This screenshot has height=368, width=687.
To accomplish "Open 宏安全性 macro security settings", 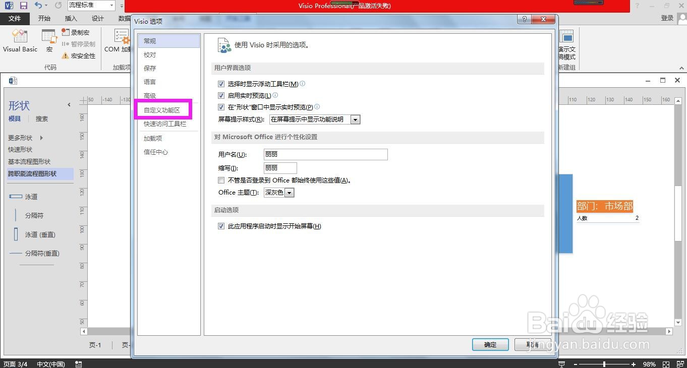I will [78, 55].
